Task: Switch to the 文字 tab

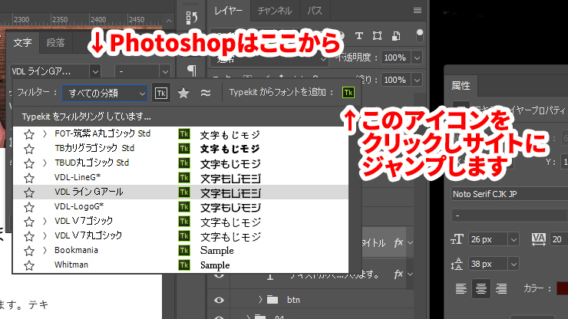Action: [x=22, y=43]
